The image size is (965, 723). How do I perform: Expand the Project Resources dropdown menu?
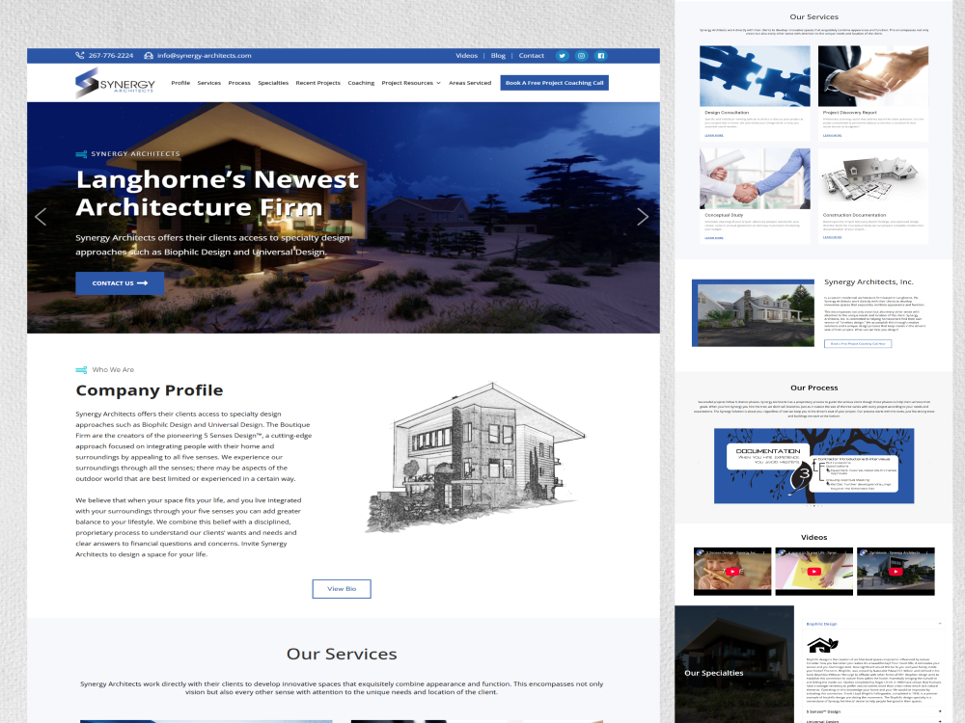(411, 83)
